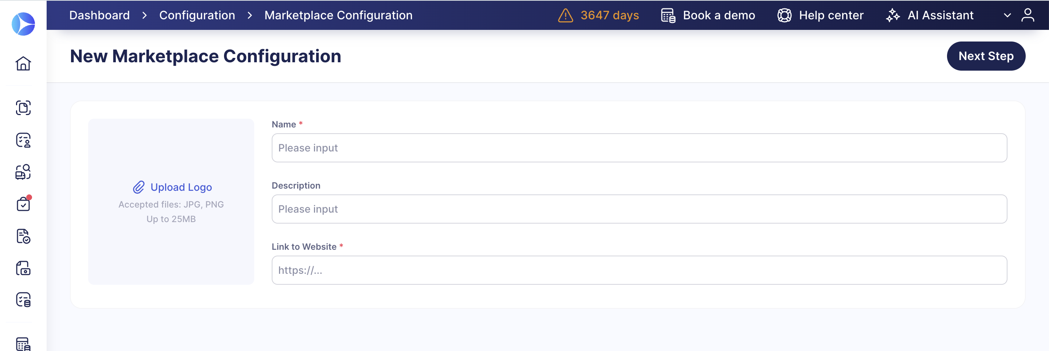Click the document with checkmark sidebar icon
This screenshot has width=1049, height=351.
coord(23,236)
